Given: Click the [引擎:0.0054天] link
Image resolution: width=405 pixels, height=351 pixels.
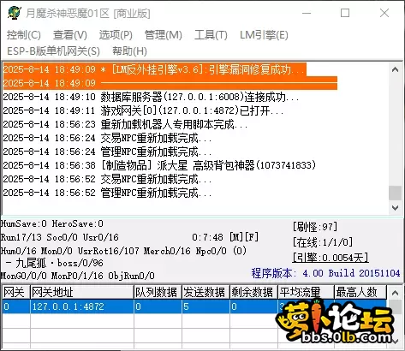Looking at the screenshot, I should pyautogui.click(x=331, y=258).
